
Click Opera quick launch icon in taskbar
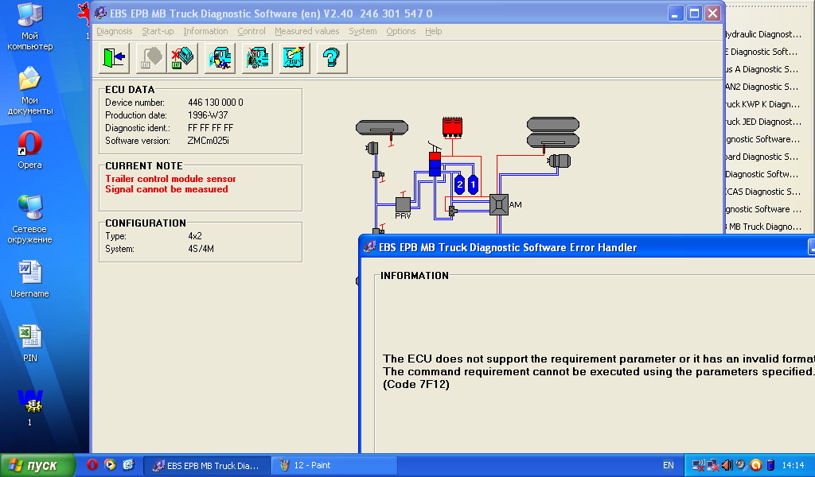[92, 464]
